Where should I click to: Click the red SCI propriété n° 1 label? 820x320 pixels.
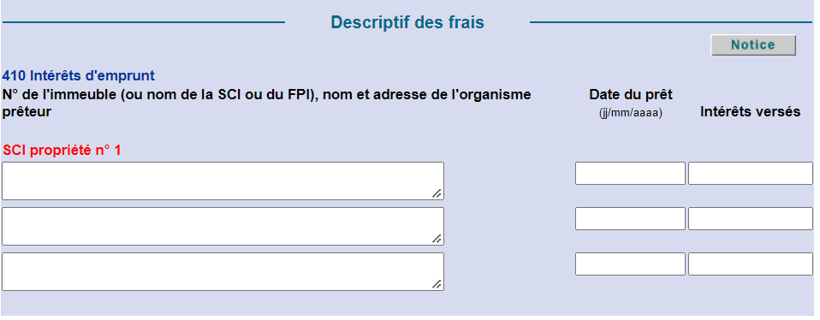click(x=62, y=151)
